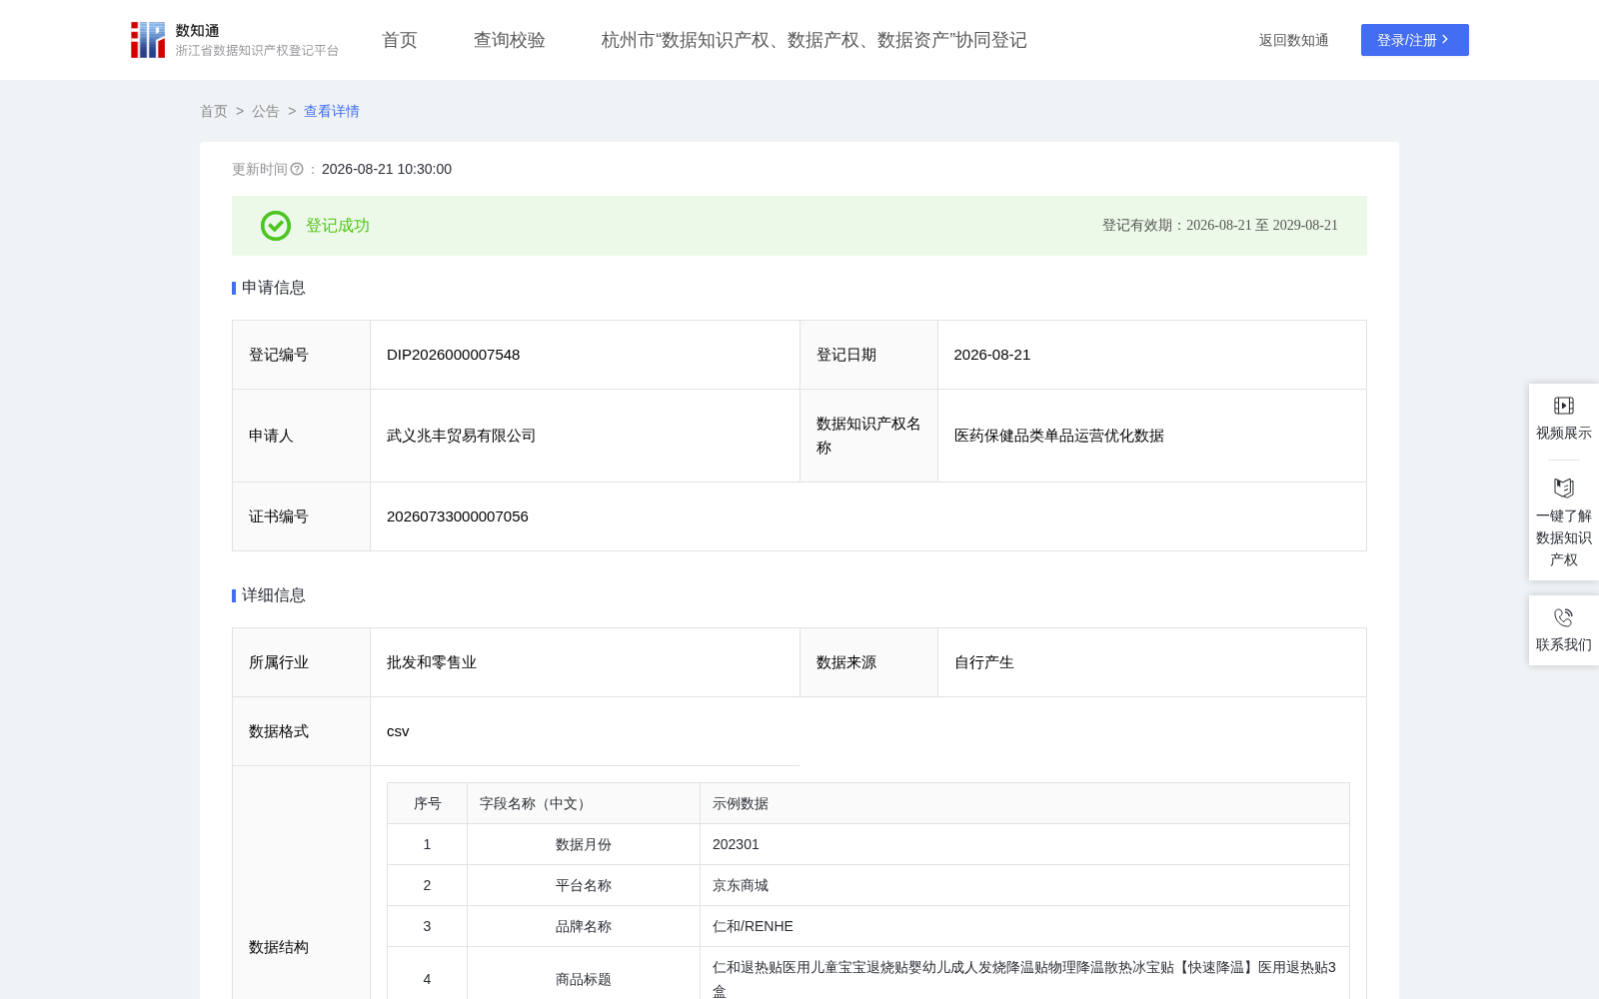The image size is (1599, 999).
Task: Click the 登录/注册 button
Action: click(x=1415, y=40)
